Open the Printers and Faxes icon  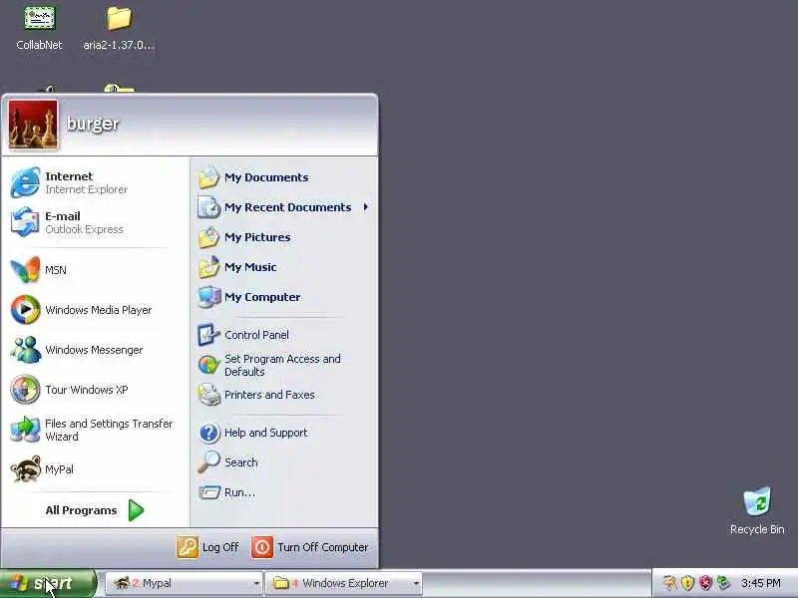coord(208,395)
